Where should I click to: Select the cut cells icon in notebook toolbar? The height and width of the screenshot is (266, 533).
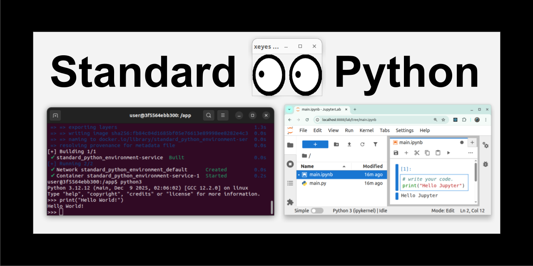[417, 153]
